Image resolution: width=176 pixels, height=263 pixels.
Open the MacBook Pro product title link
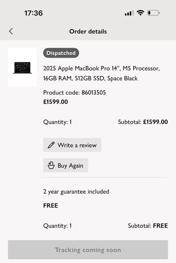(101, 73)
